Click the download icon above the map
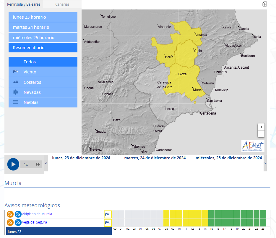This screenshot has height=238, width=276. [264, 4]
